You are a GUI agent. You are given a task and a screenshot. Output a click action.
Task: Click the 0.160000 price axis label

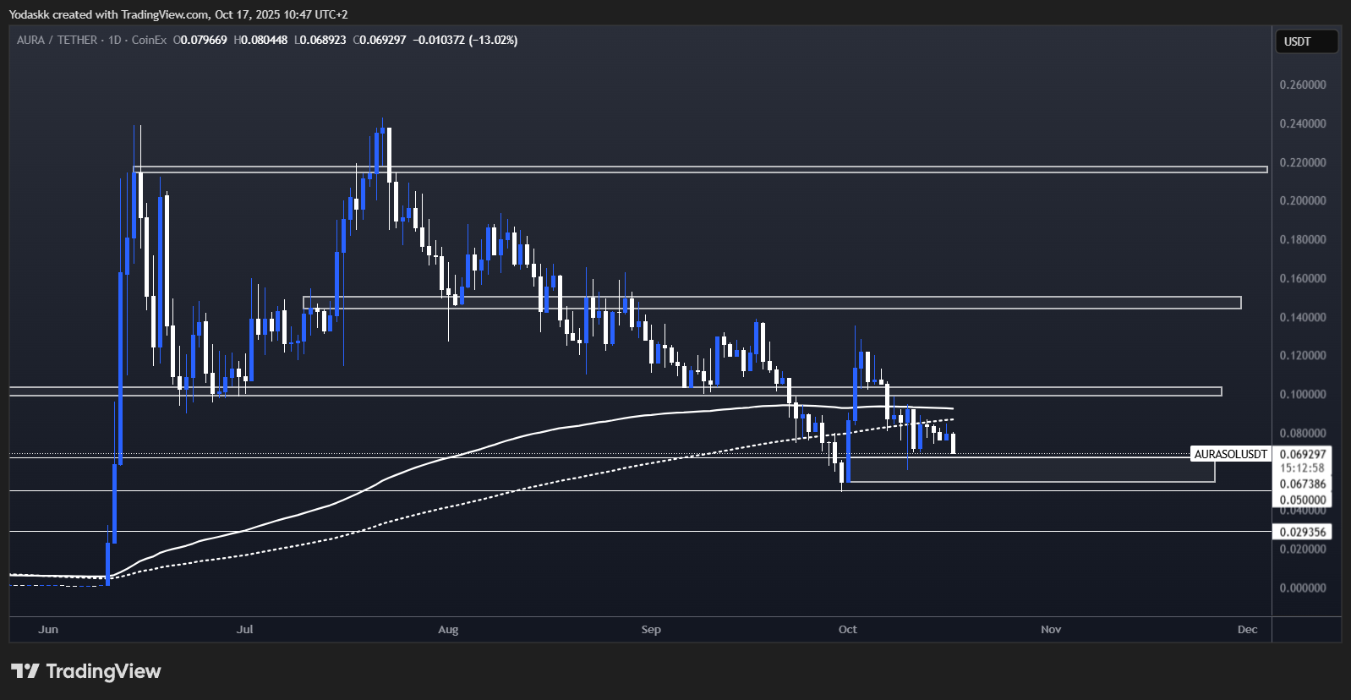[x=1303, y=278]
